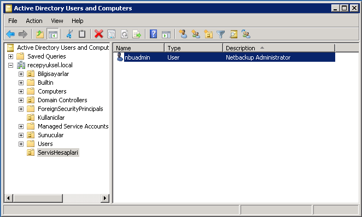Close the Active Directory Users and Computers window
The height and width of the screenshot is (217, 362).
click(x=354, y=8)
